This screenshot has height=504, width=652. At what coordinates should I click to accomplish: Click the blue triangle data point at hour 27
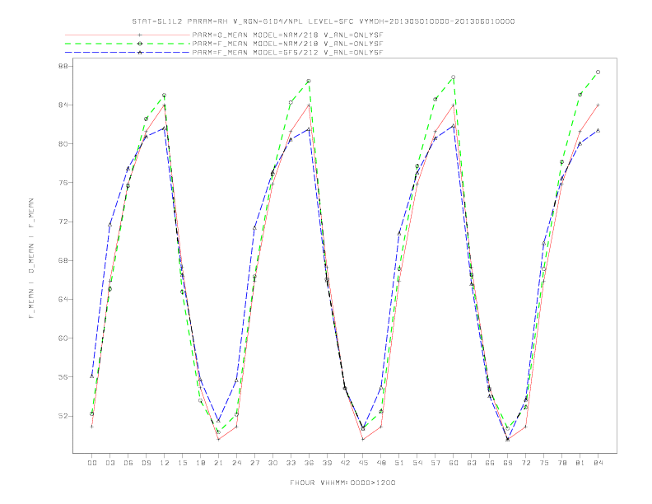pos(254,228)
